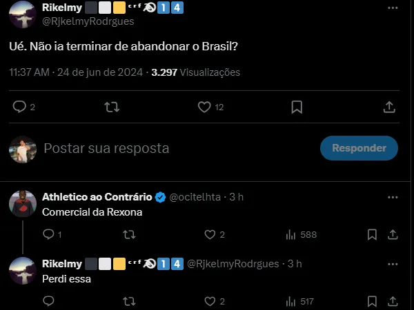Viewport: 414px width, 310px height.
Task: Type in the 'Postar sua resposta' field
Action: (x=172, y=148)
